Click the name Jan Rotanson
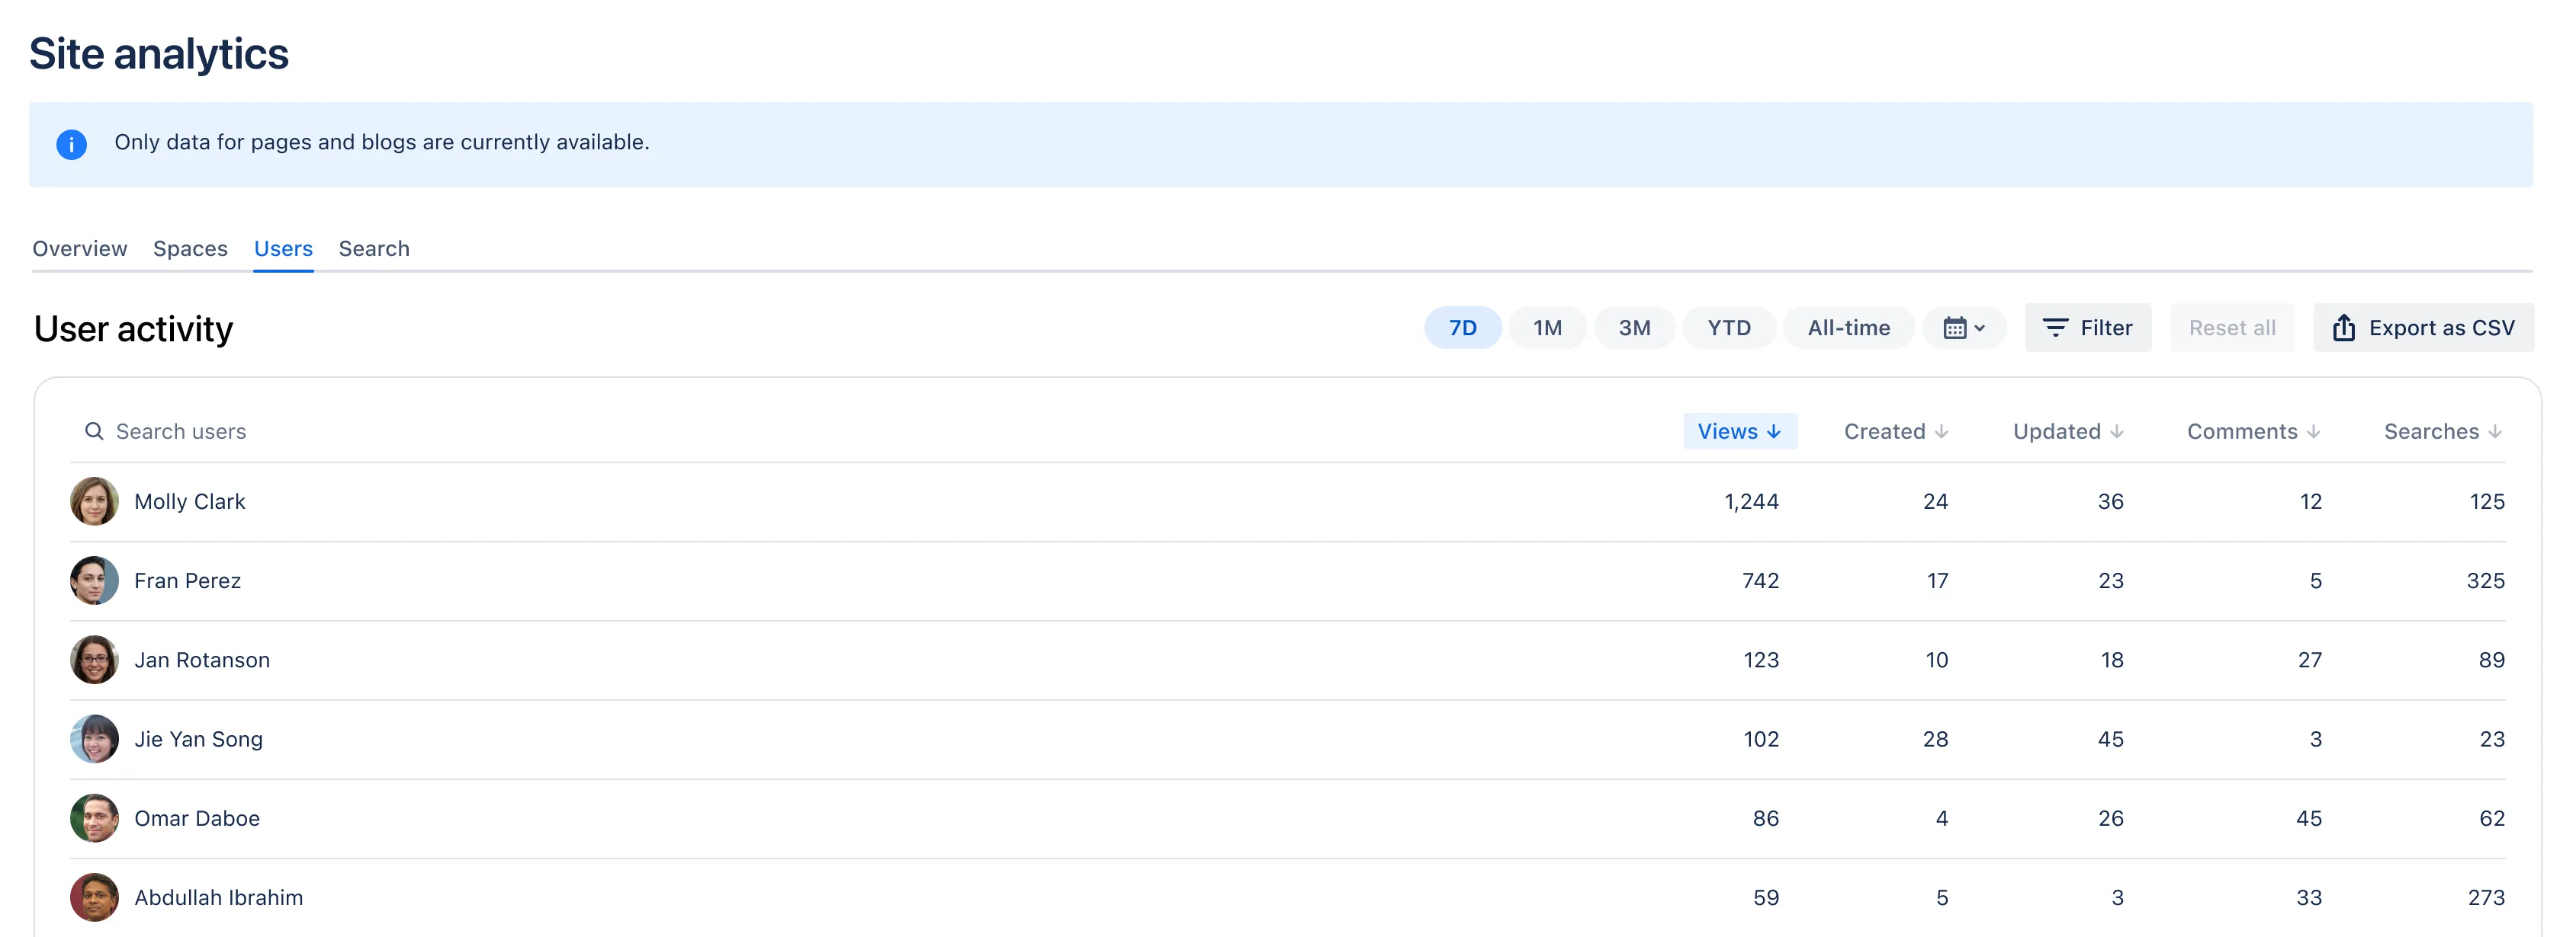The height and width of the screenshot is (937, 2576). 202,659
